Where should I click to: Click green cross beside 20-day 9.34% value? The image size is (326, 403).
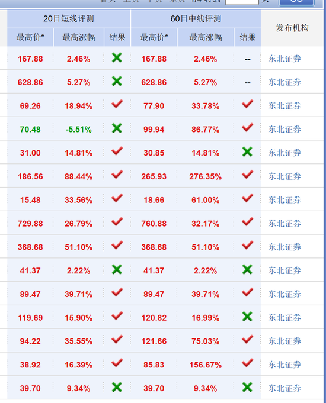[117, 387]
